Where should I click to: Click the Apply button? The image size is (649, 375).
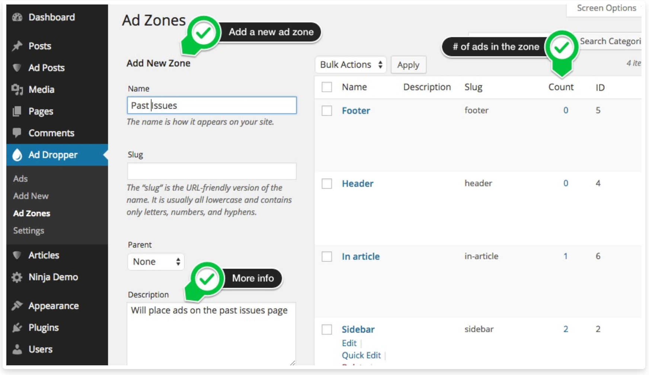tap(408, 65)
